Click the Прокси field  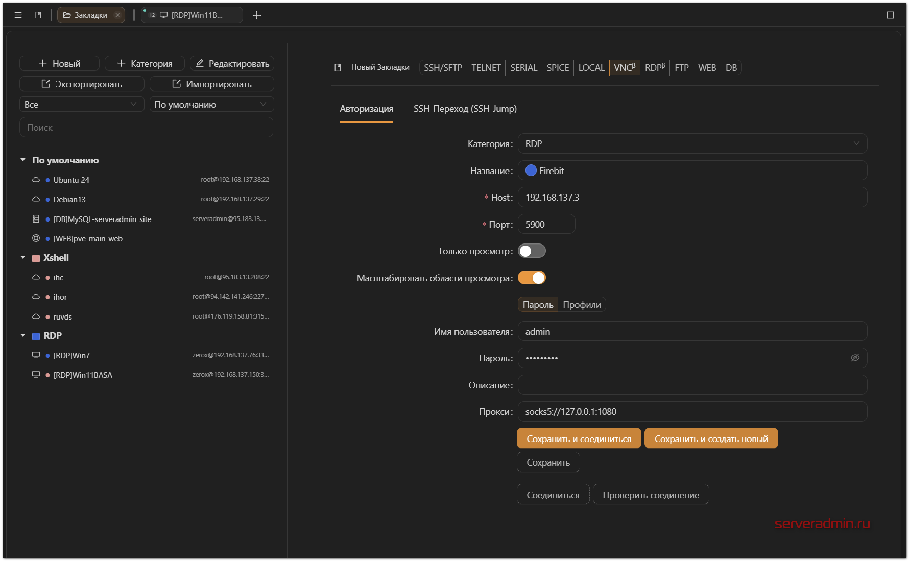[692, 412]
